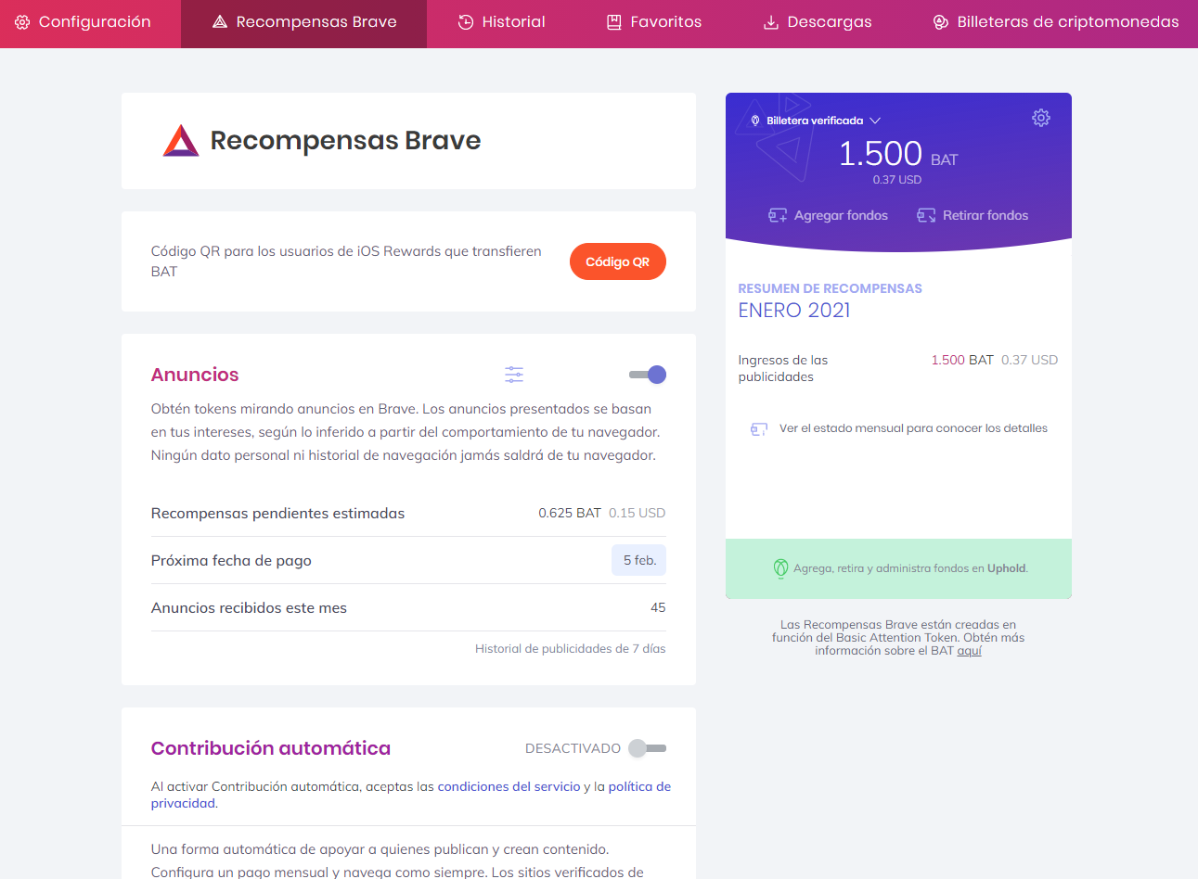Click Retirar fondos
Screen dimensions: 1198x879
click(x=973, y=215)
